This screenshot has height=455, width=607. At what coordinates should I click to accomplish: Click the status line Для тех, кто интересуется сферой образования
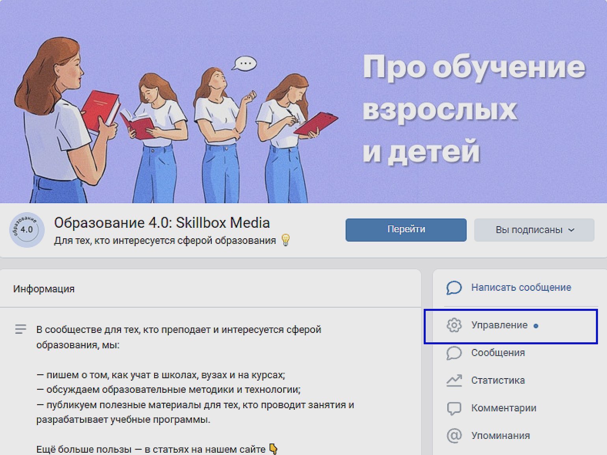tap(165, 241)
